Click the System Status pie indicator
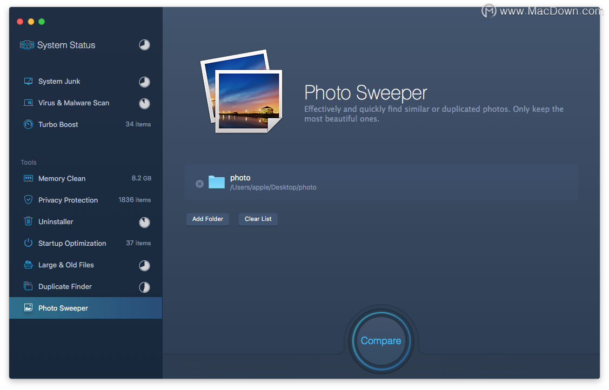 (x=144, y=45)
